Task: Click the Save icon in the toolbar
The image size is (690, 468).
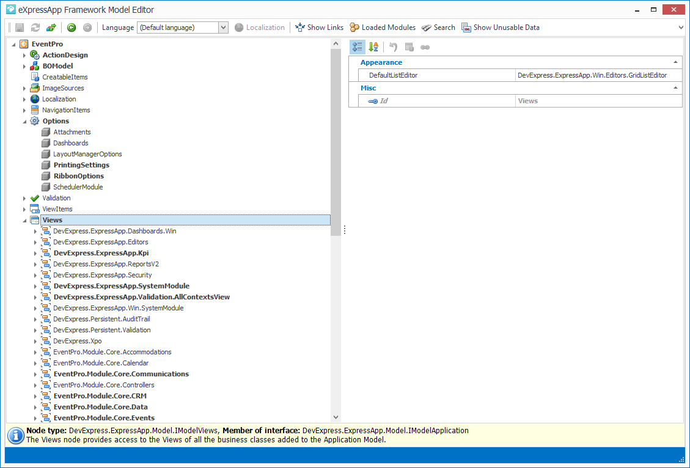Action: tap(20, 27)
